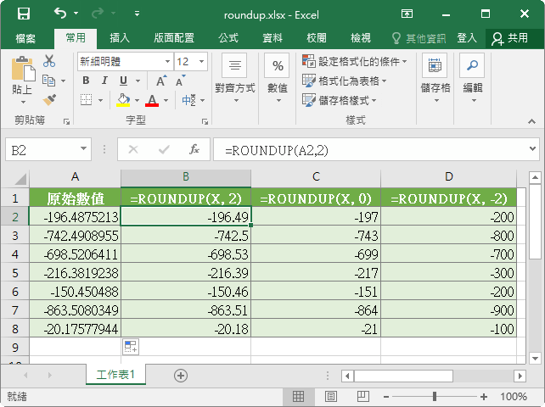Switch to Page Break Preview icon
This screenshot has height=407, width=545.
pyautogui.click(x=362, y=396)
